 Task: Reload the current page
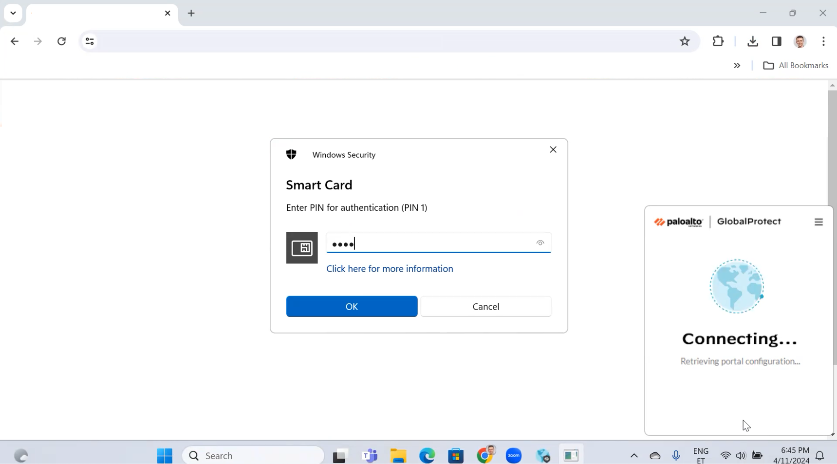(61, 41)
